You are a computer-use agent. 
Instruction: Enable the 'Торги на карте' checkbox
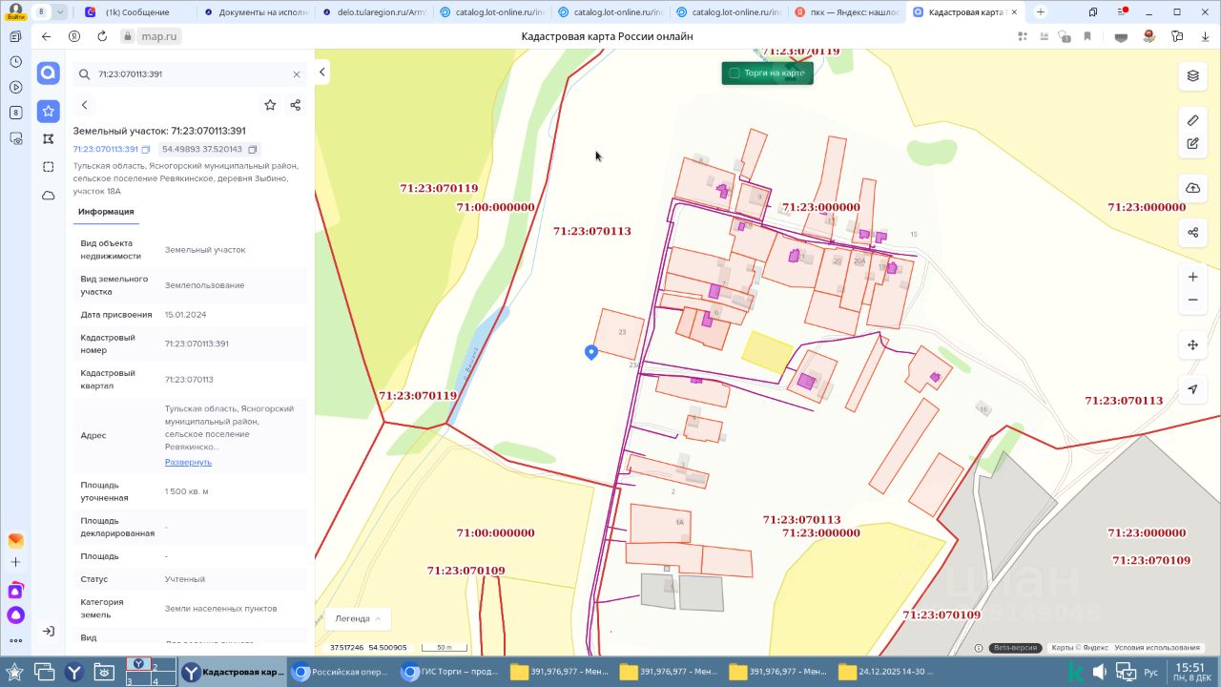(x=735, y=73)
